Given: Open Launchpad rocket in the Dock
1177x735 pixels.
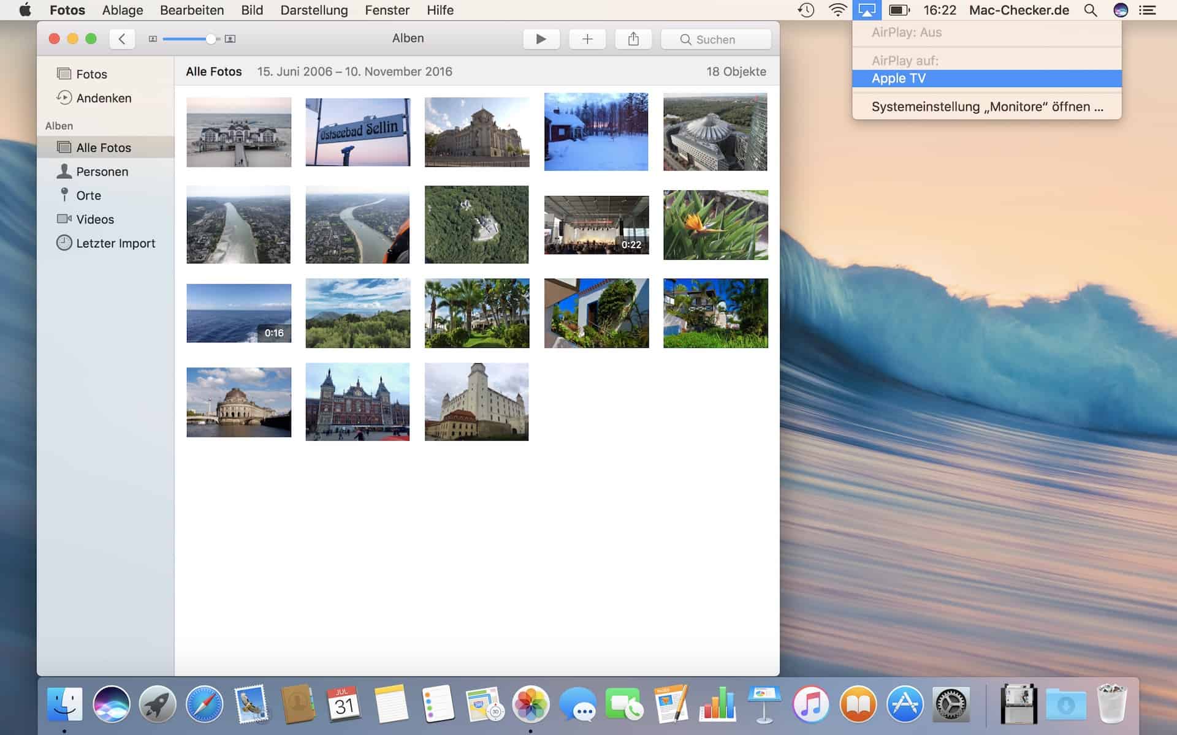Looking at the screenshot, I should click(158, 704).
